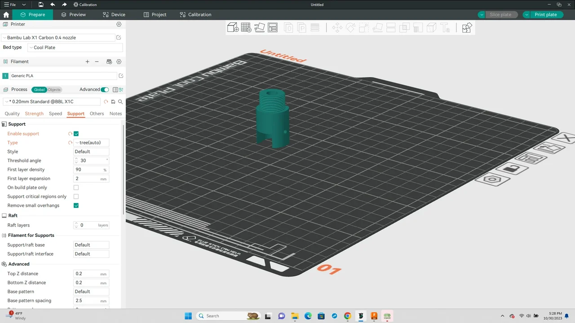Add a filament with the plus icon
The height and width of the screenshot is (323, 575).
(88, 61)
